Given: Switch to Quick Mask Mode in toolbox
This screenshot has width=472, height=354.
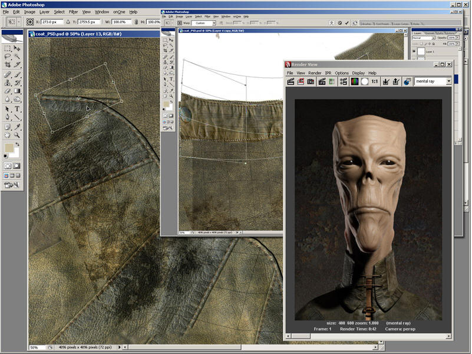Looking at the screenshot, I should pos(17,166).
